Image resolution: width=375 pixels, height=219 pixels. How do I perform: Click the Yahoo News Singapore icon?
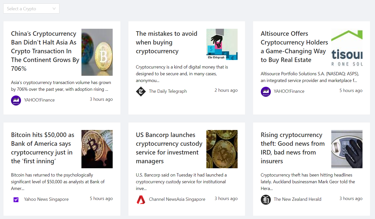tap(16, 200)
